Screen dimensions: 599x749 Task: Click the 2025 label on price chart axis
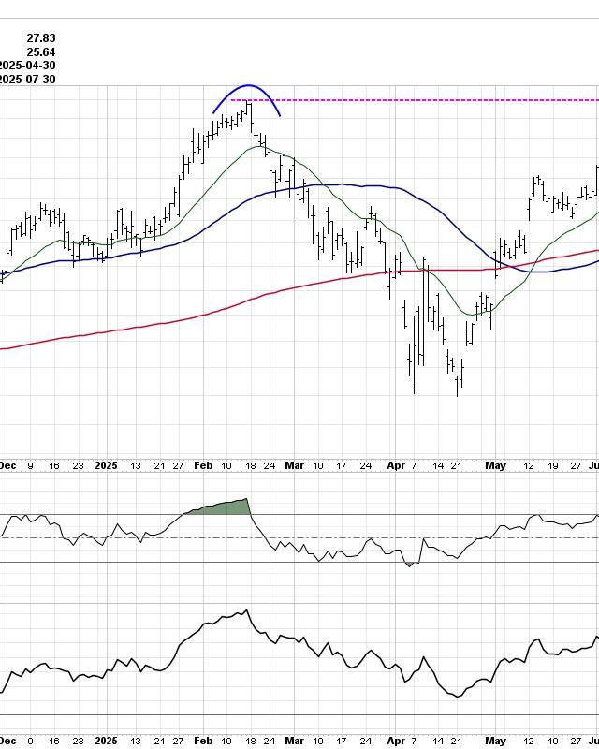point(107,465)
